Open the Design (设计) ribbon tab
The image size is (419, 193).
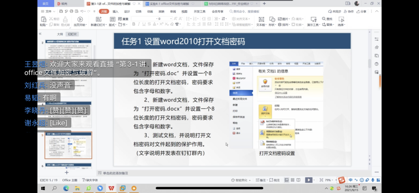click(x=127, y=12)
